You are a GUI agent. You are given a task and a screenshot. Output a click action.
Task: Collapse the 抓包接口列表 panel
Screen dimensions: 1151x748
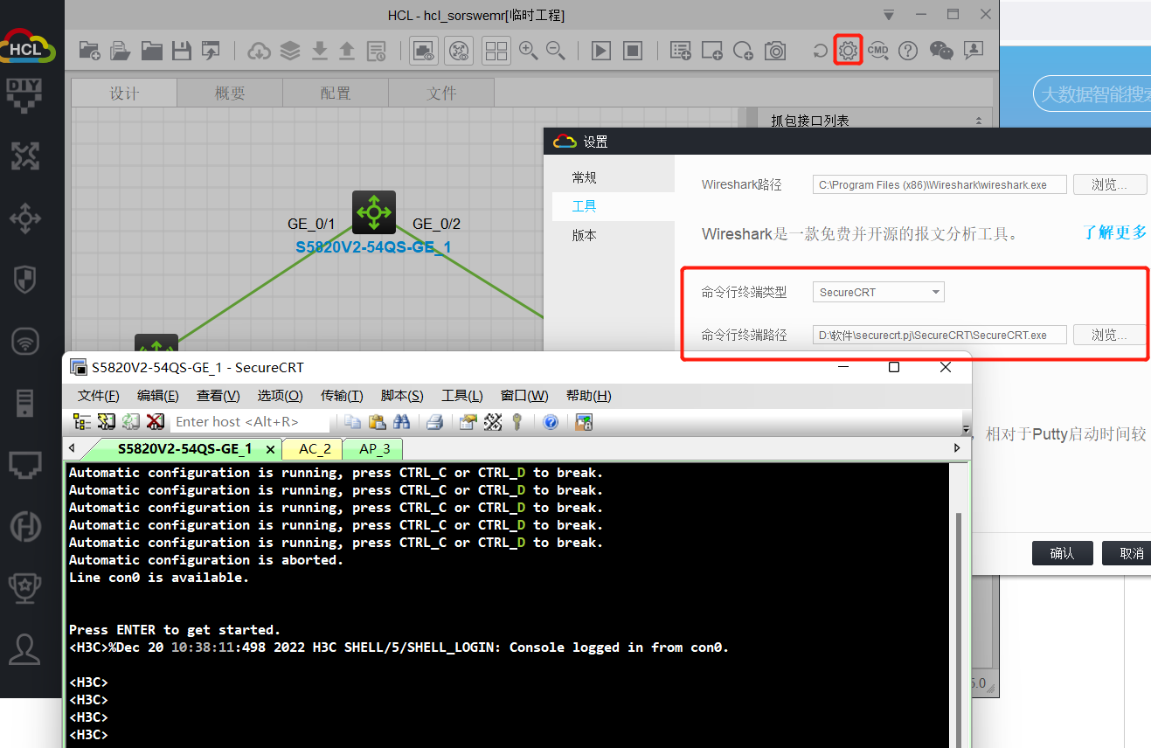click(977, 121)
